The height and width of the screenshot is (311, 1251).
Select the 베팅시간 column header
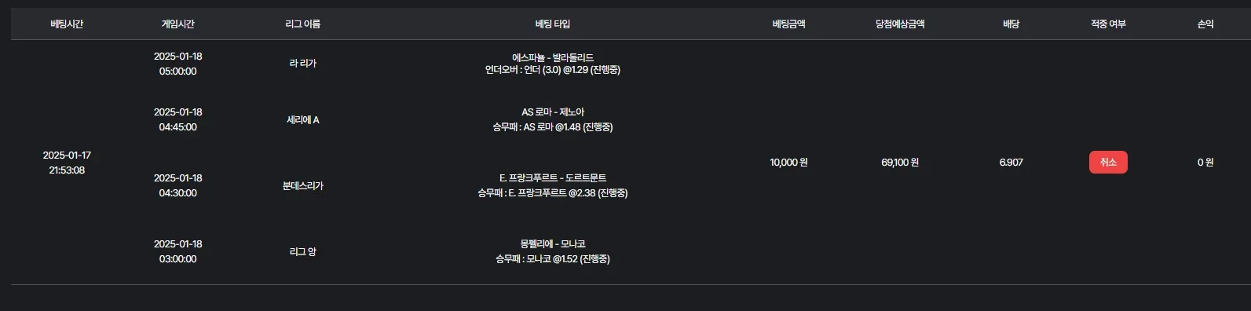click(67, 24)
